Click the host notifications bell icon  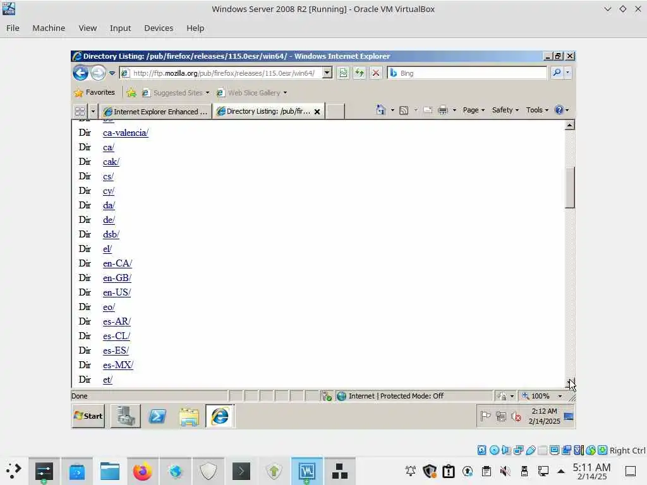(411, 470)
